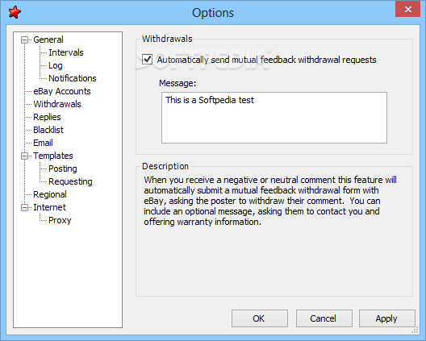Viewport: 426px width, 341px height.
Task: Open the Log settings page
Action: coord(56,65)
